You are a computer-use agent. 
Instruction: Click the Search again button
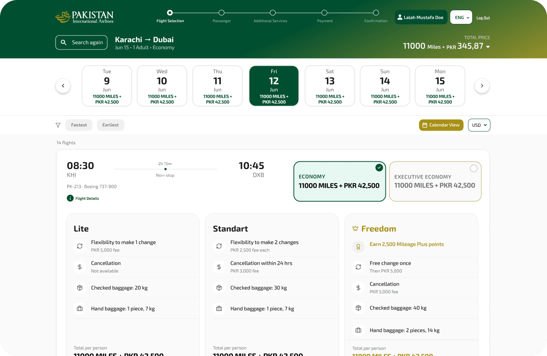(x=81, y=42)
